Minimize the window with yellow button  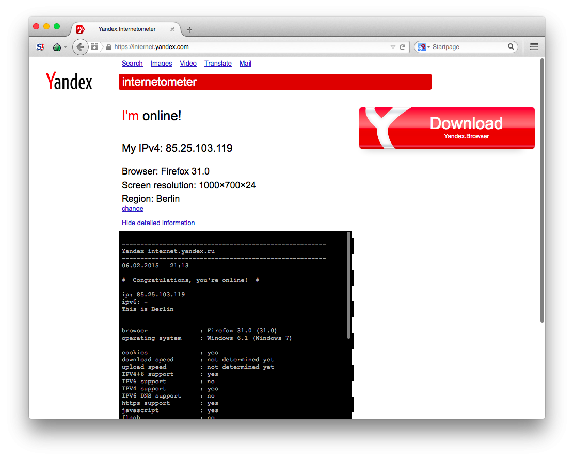[46, 26]
